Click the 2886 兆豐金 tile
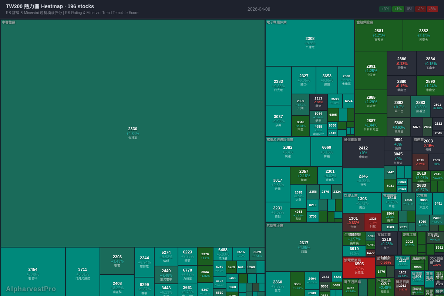Viewport: 444px width, 296px height. pyautogui.click(x=402, y=63)
